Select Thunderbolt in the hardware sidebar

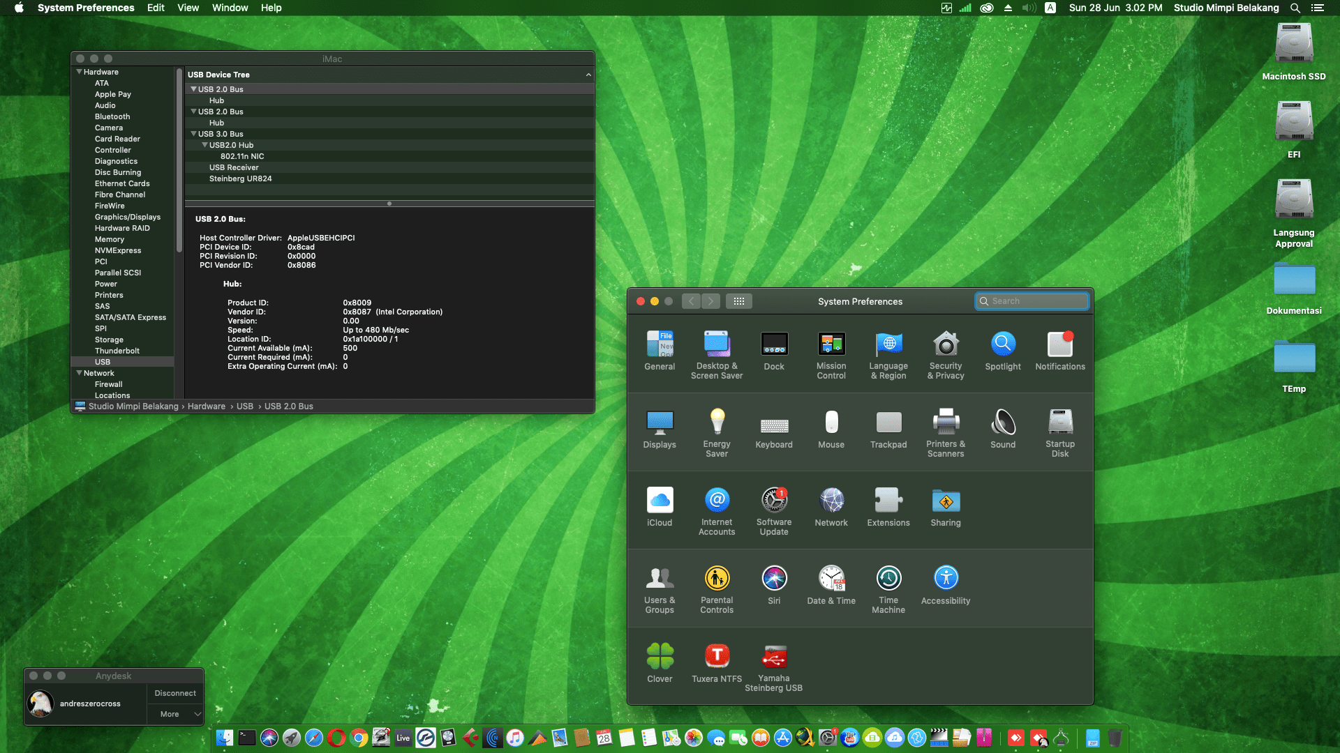click(117, 351)
